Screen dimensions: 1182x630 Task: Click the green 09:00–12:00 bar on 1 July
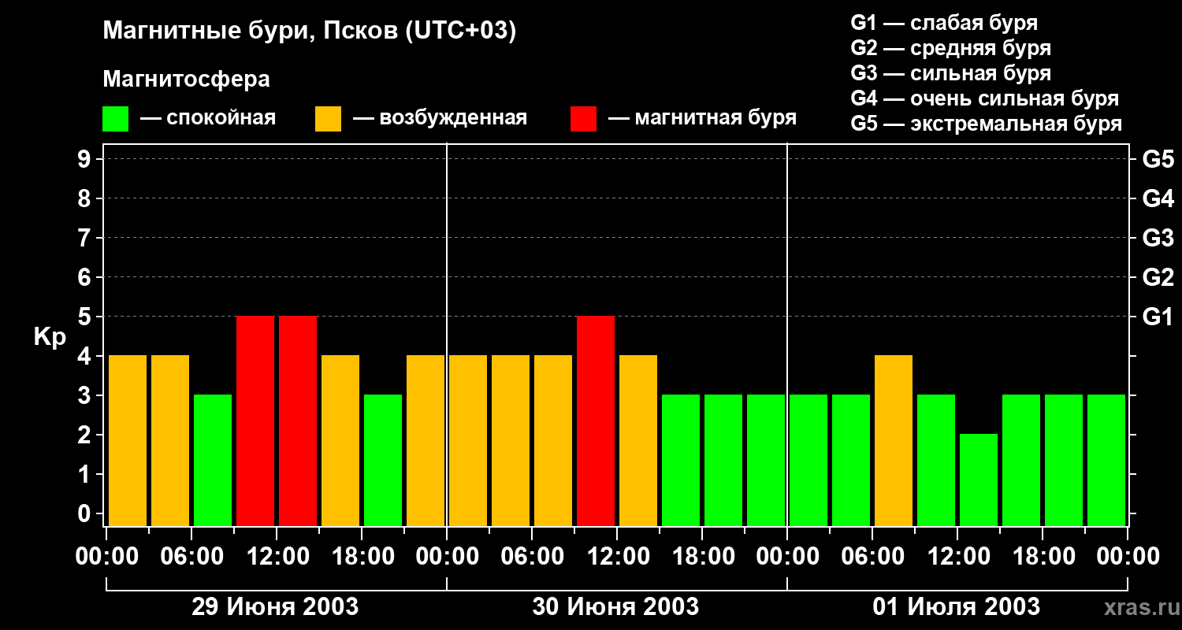[936, 461]
